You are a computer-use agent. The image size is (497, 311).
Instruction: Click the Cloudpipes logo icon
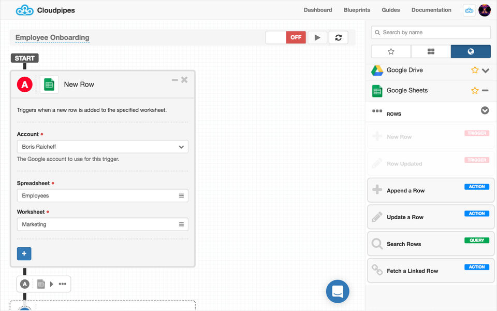pos(24,10)
